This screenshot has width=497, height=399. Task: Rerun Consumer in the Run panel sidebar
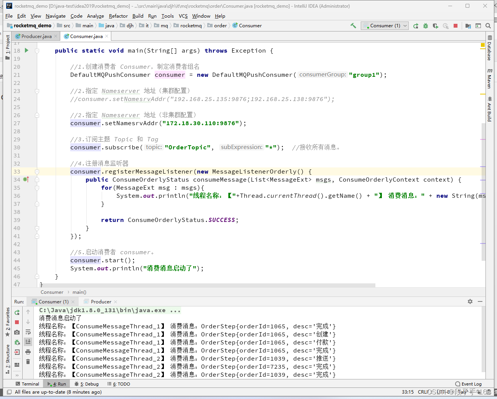17,312
